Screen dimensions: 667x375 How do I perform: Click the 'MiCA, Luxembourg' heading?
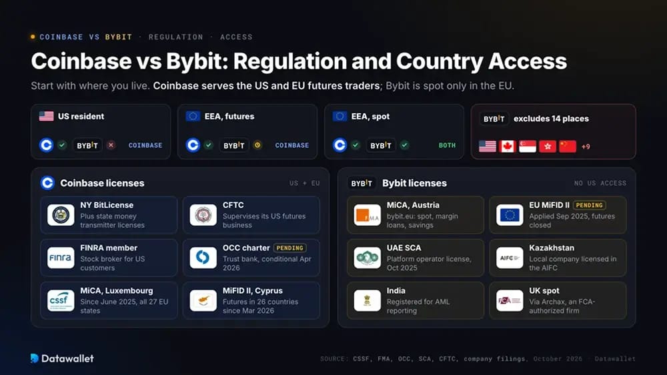[117, 290]
